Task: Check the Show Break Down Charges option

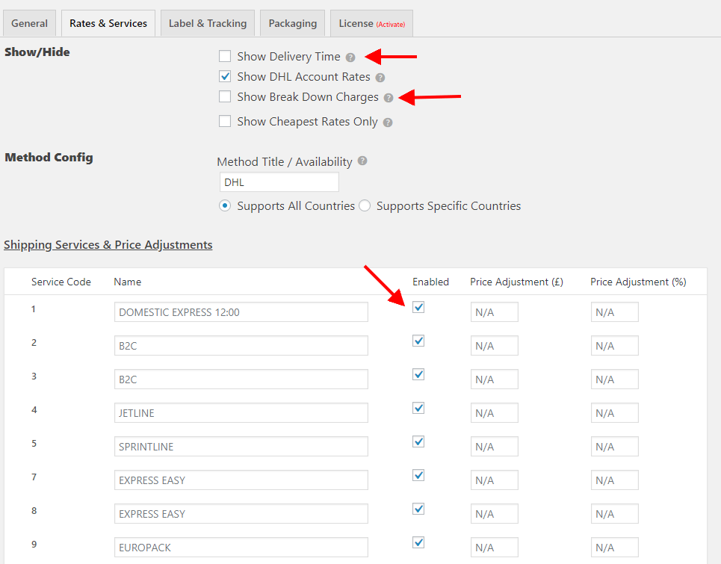Action: (225, 97)
